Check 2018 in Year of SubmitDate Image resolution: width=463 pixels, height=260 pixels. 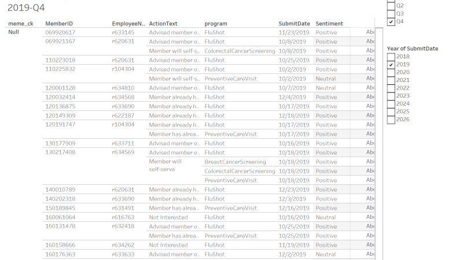[391, 57]
